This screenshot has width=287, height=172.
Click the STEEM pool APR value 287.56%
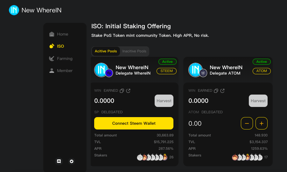(166, 149)
